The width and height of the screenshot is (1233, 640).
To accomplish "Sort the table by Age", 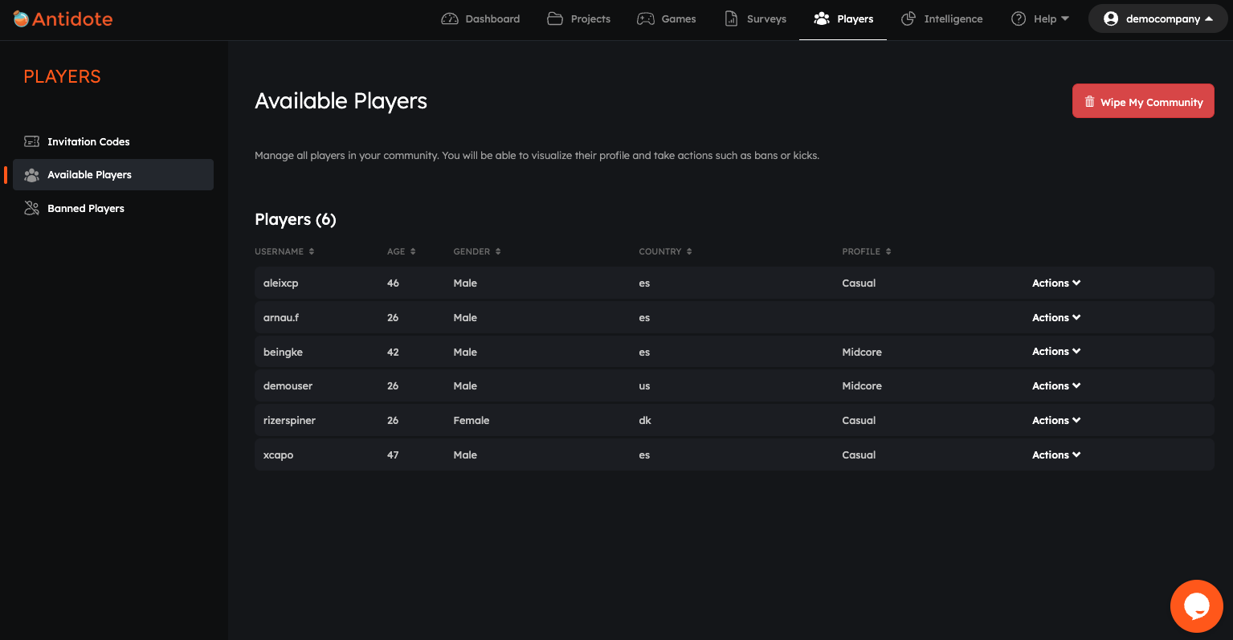I will (x=401, y=251).
